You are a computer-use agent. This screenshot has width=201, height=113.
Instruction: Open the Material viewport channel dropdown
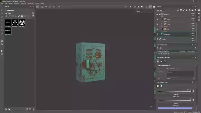pos(144,11)
